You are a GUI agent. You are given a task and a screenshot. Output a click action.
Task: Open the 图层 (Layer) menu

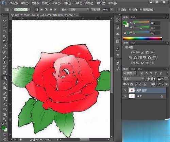tap(46, 3)
